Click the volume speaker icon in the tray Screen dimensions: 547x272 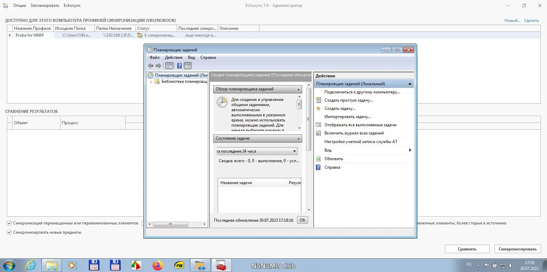tap(511, 265)
